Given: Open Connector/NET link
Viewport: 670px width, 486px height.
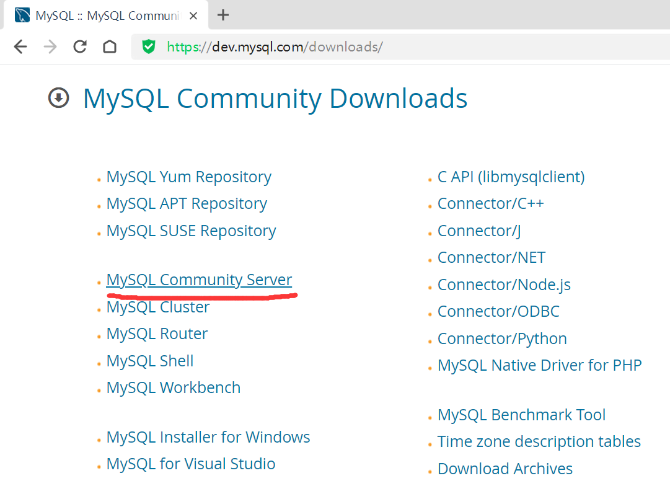Looking at the screenshot, I should [491, 257].
